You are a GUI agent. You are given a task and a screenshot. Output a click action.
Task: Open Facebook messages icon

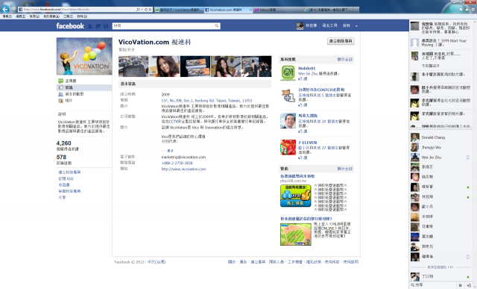pyautogui.click(x=98, y=26)
